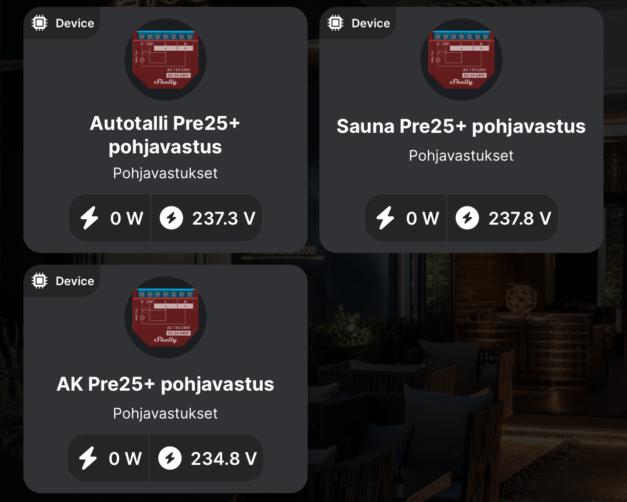Click the 0 W reading on Sauna card
Image resolution: width=627 pixels, height=502 pixels.
click(x=423, y=218)
